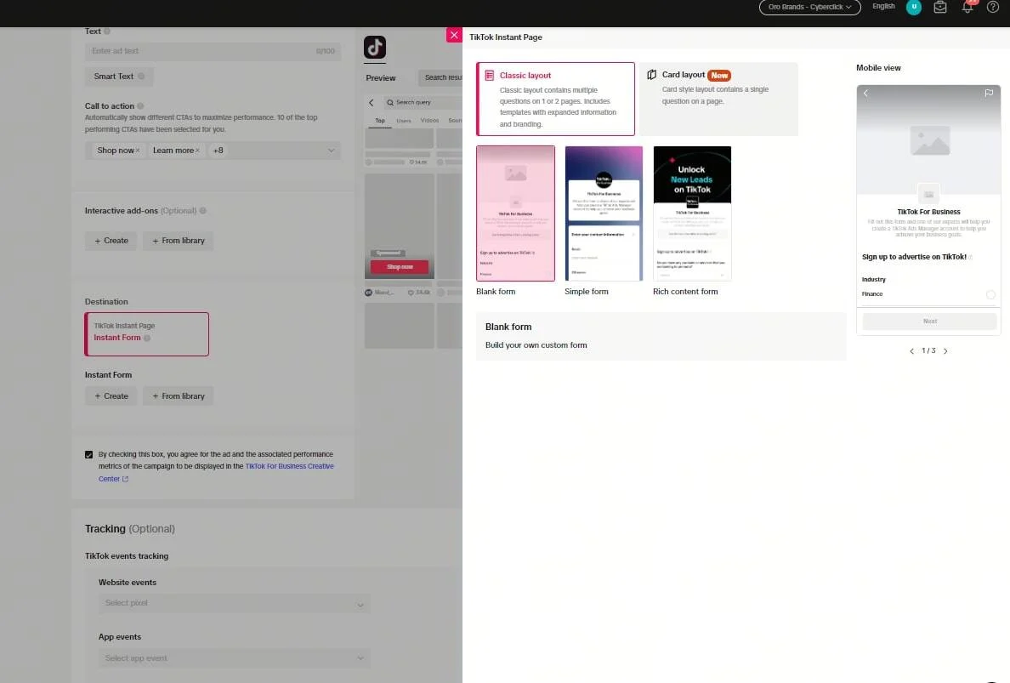The height and width of the screenshot is (683, 1010).
Task: Expand the call to action dropdown
Action: click(x=331, y=151)
